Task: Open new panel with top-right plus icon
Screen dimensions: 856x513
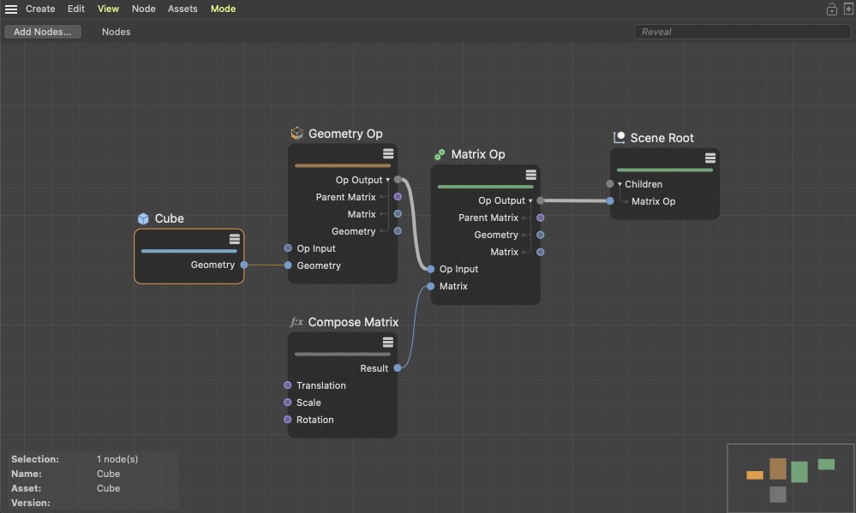Action: (x=848, y=9)
